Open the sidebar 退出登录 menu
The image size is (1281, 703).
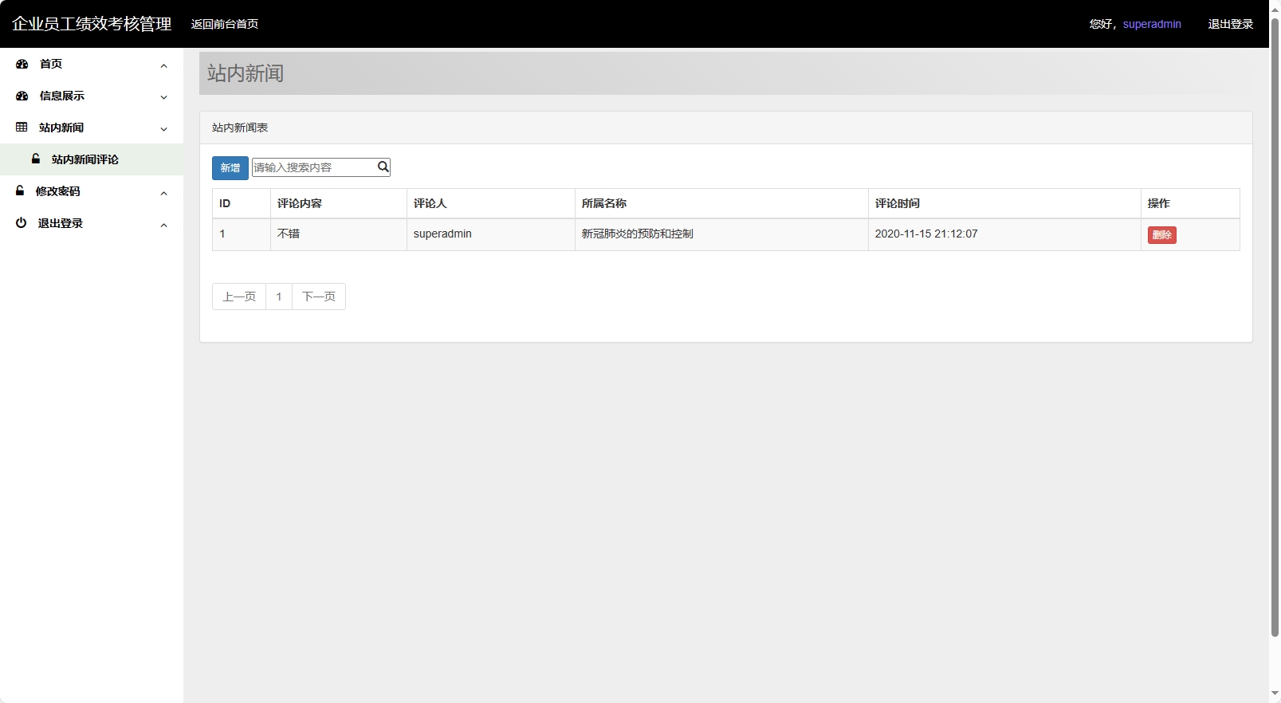92,223
